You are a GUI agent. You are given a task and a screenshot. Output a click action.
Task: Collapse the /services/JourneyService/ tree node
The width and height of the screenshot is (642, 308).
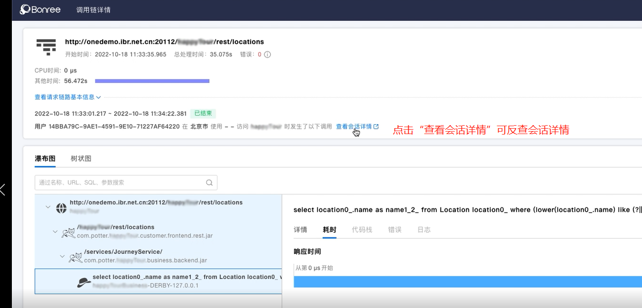coord(62,256)
